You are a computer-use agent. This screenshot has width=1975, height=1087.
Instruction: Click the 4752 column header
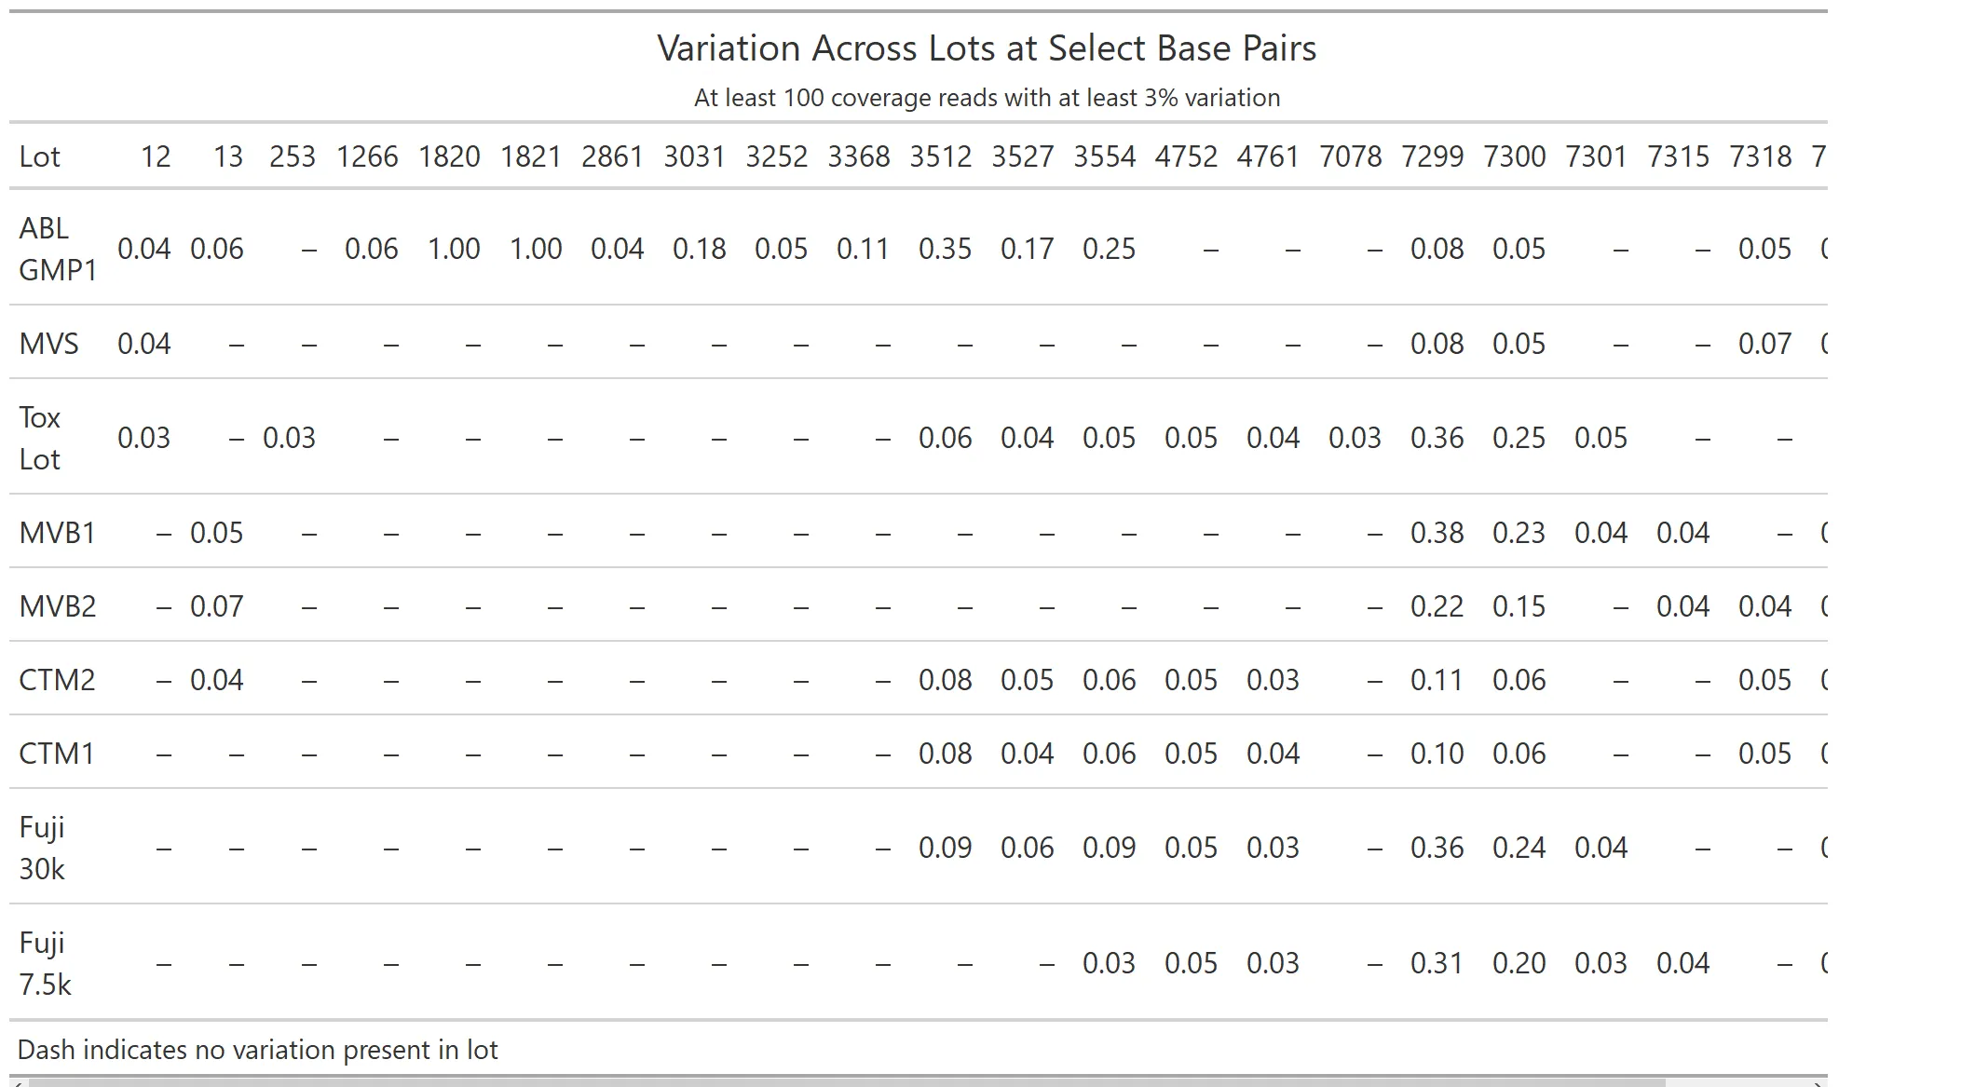[x=1186, y=156]
